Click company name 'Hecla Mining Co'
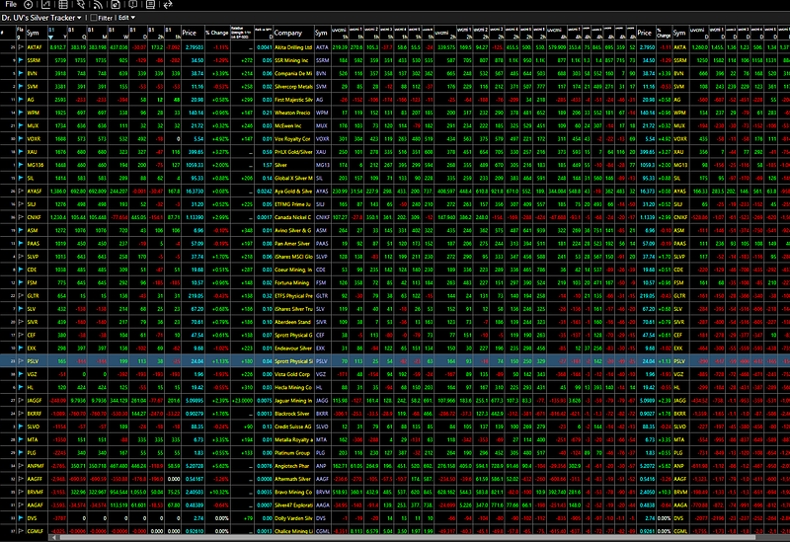790x542 pixels. pos(292,387)
